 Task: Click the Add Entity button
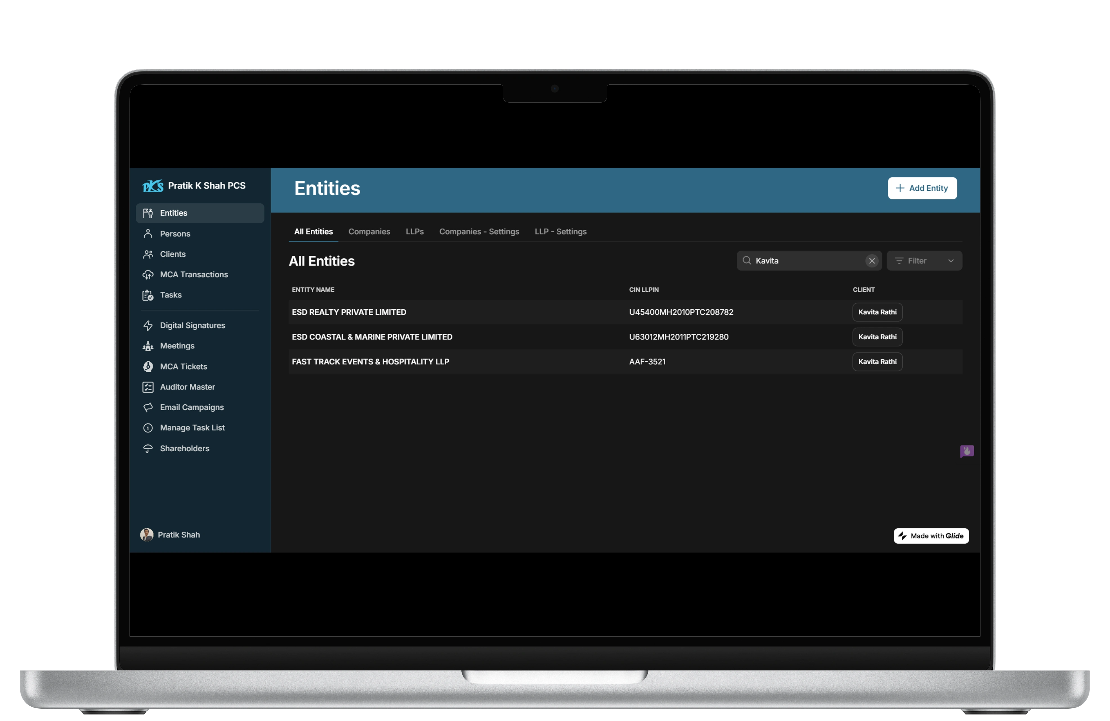tap(922, 188)
